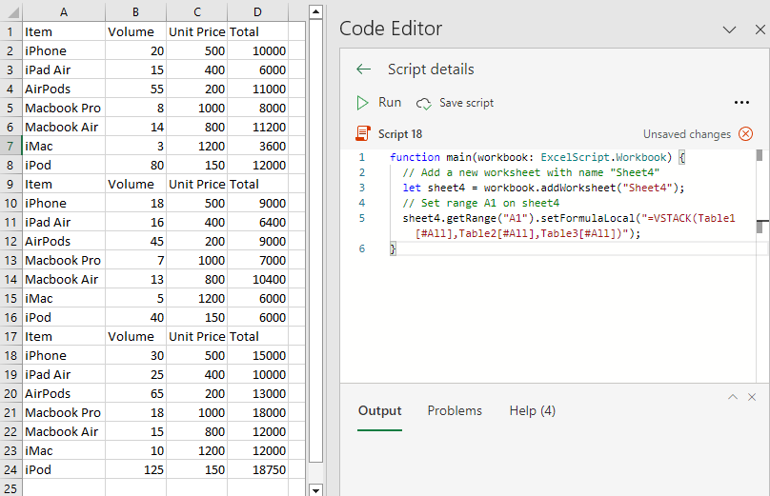Select column B header
Image resolution: width=770 pixels, height=496 pixels.
135,12
